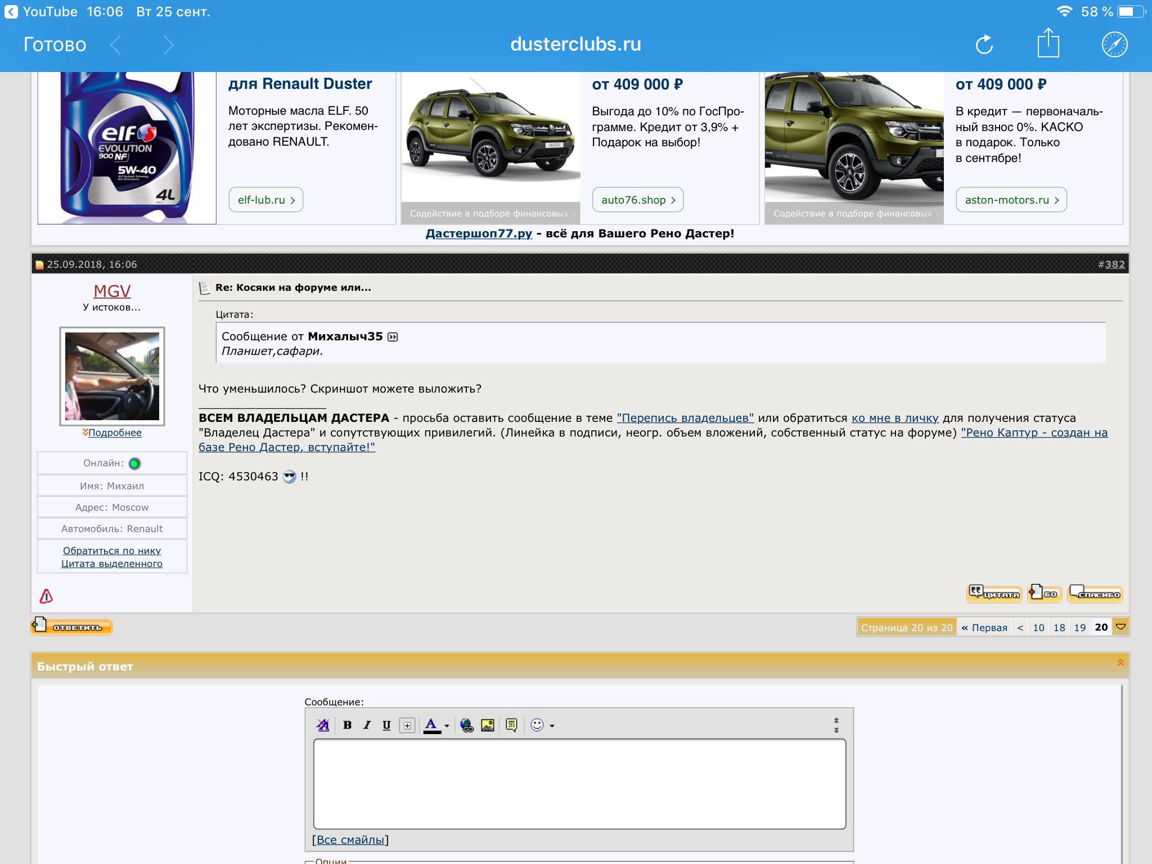Go to page 18 of the thread
Image resolution: width=1152 pixels, height=864 pixels.
pos(1059,627)
